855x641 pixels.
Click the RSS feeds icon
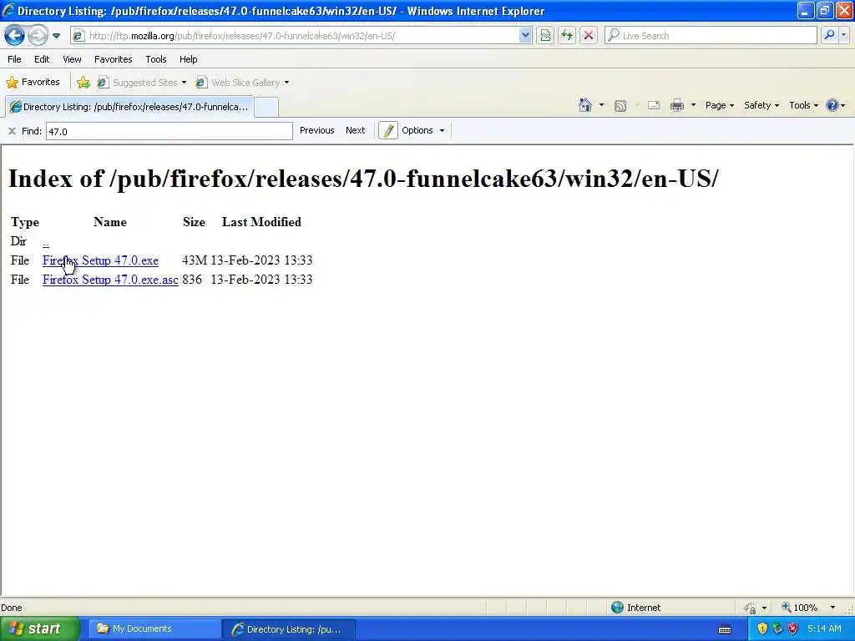point(620,106)
